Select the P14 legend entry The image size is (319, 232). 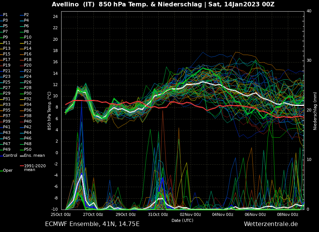pyautogui.click(x=28, y=49)
